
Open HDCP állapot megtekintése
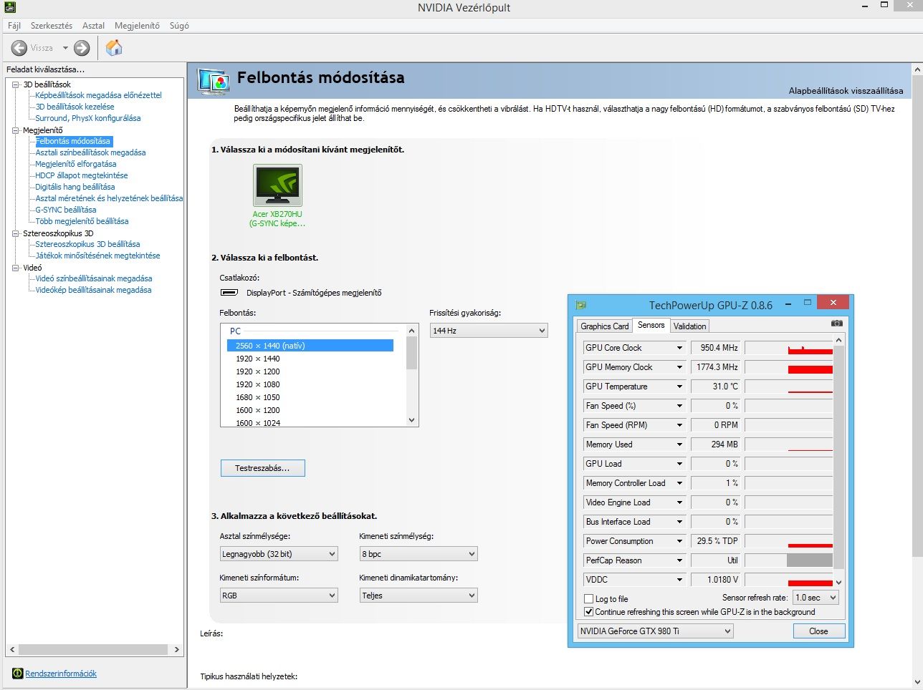point(82,175)
